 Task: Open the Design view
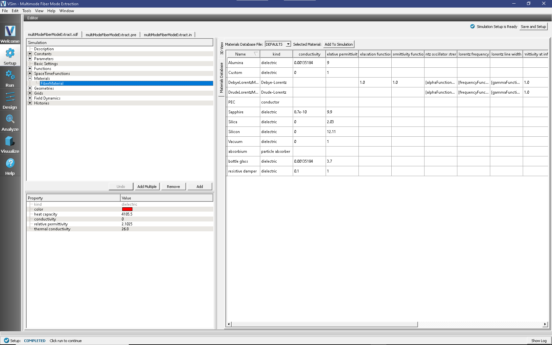click(10, 100)
